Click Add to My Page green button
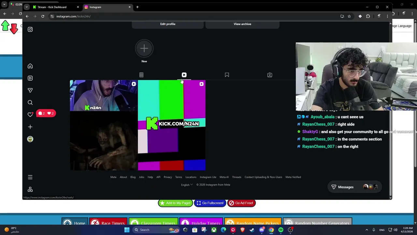The height and width of the screenshot is (235, 417). (175, 203)
